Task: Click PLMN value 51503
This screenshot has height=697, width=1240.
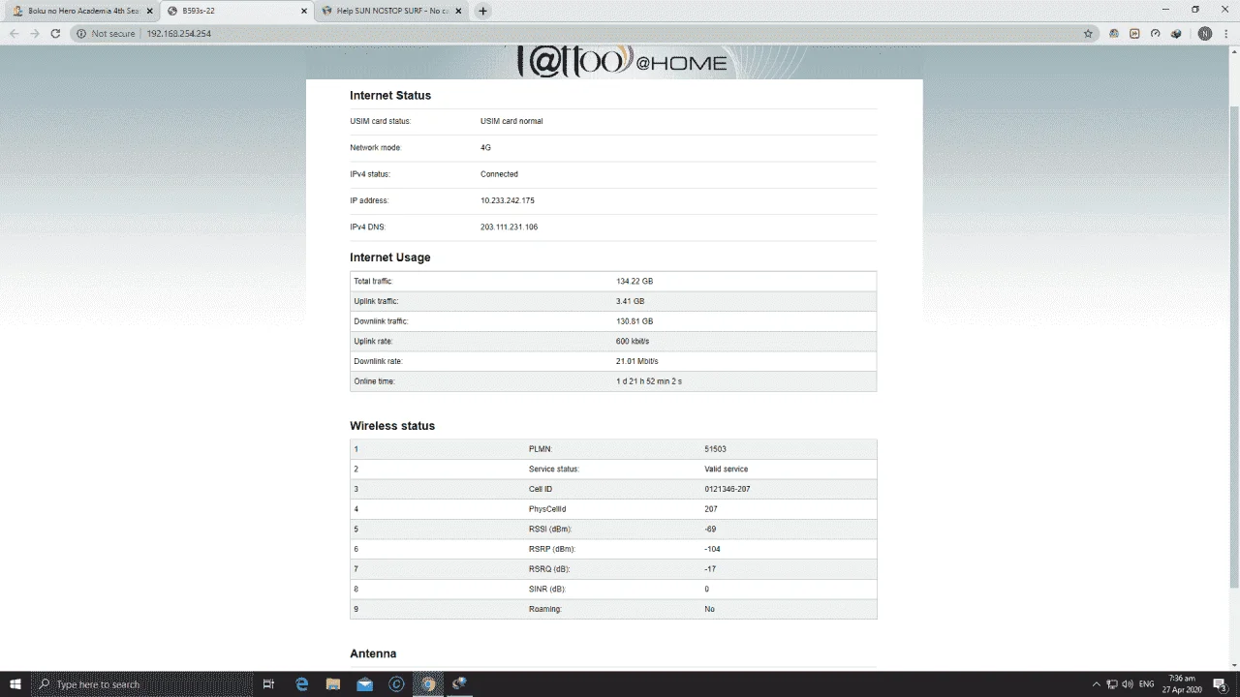Action: coord(715,449)
